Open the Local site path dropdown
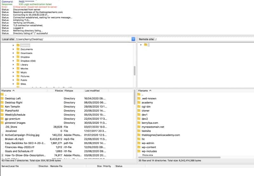The width and height of the screenshot is (254, 176). 133,39
